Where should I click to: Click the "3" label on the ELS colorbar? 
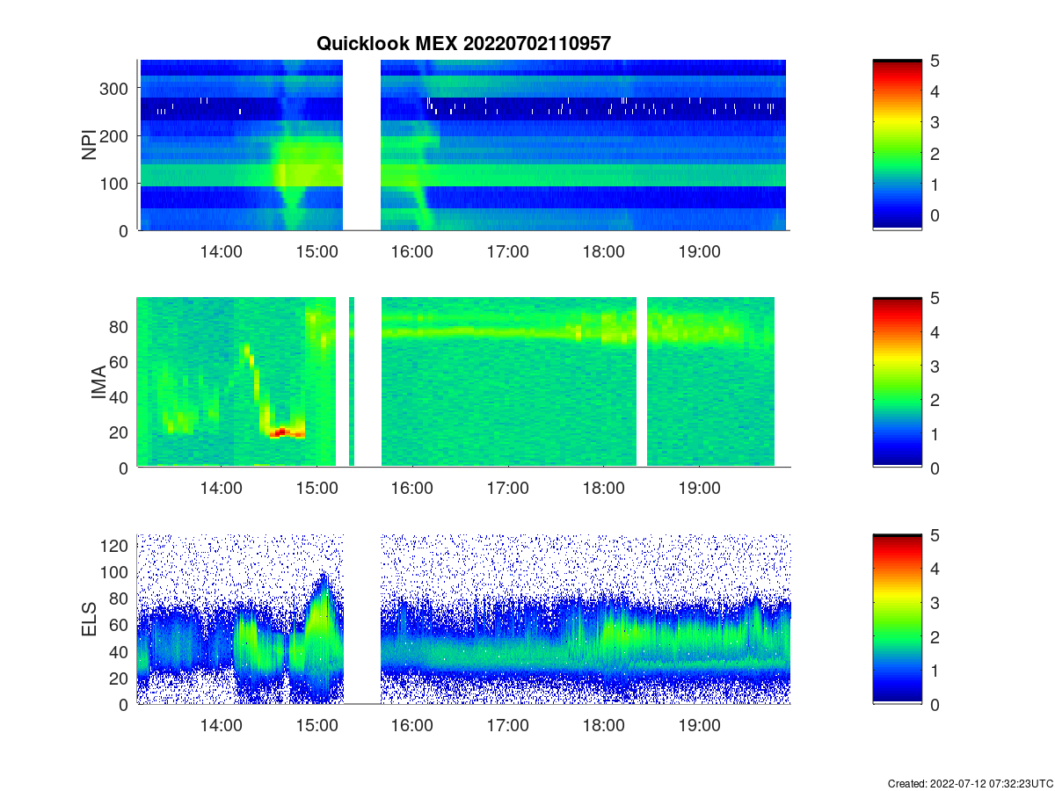click(x=936, y=603)
